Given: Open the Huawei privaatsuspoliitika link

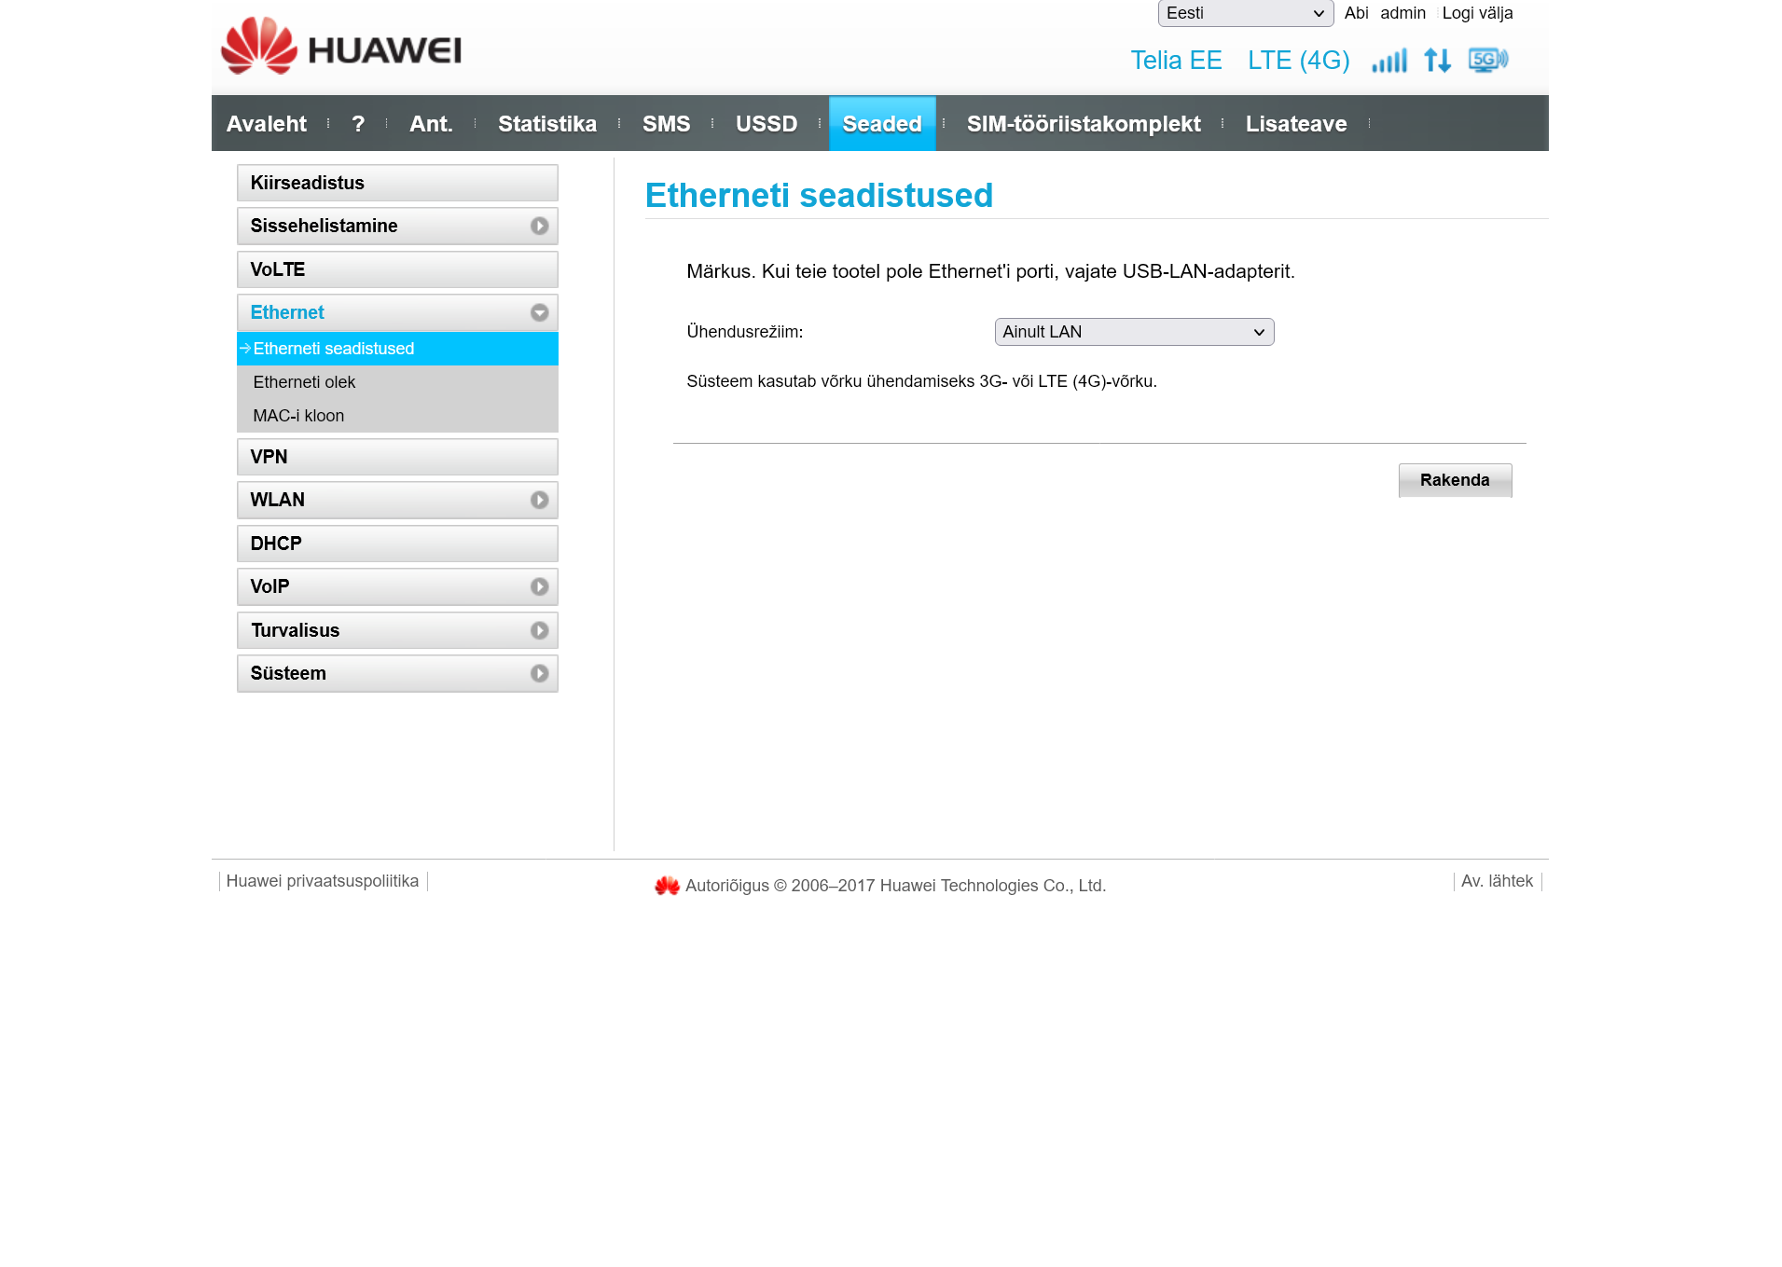Looking at the screenshot, I should point(323,882).
